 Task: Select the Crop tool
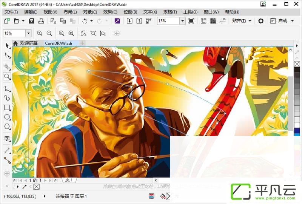[x=7, y=67]
